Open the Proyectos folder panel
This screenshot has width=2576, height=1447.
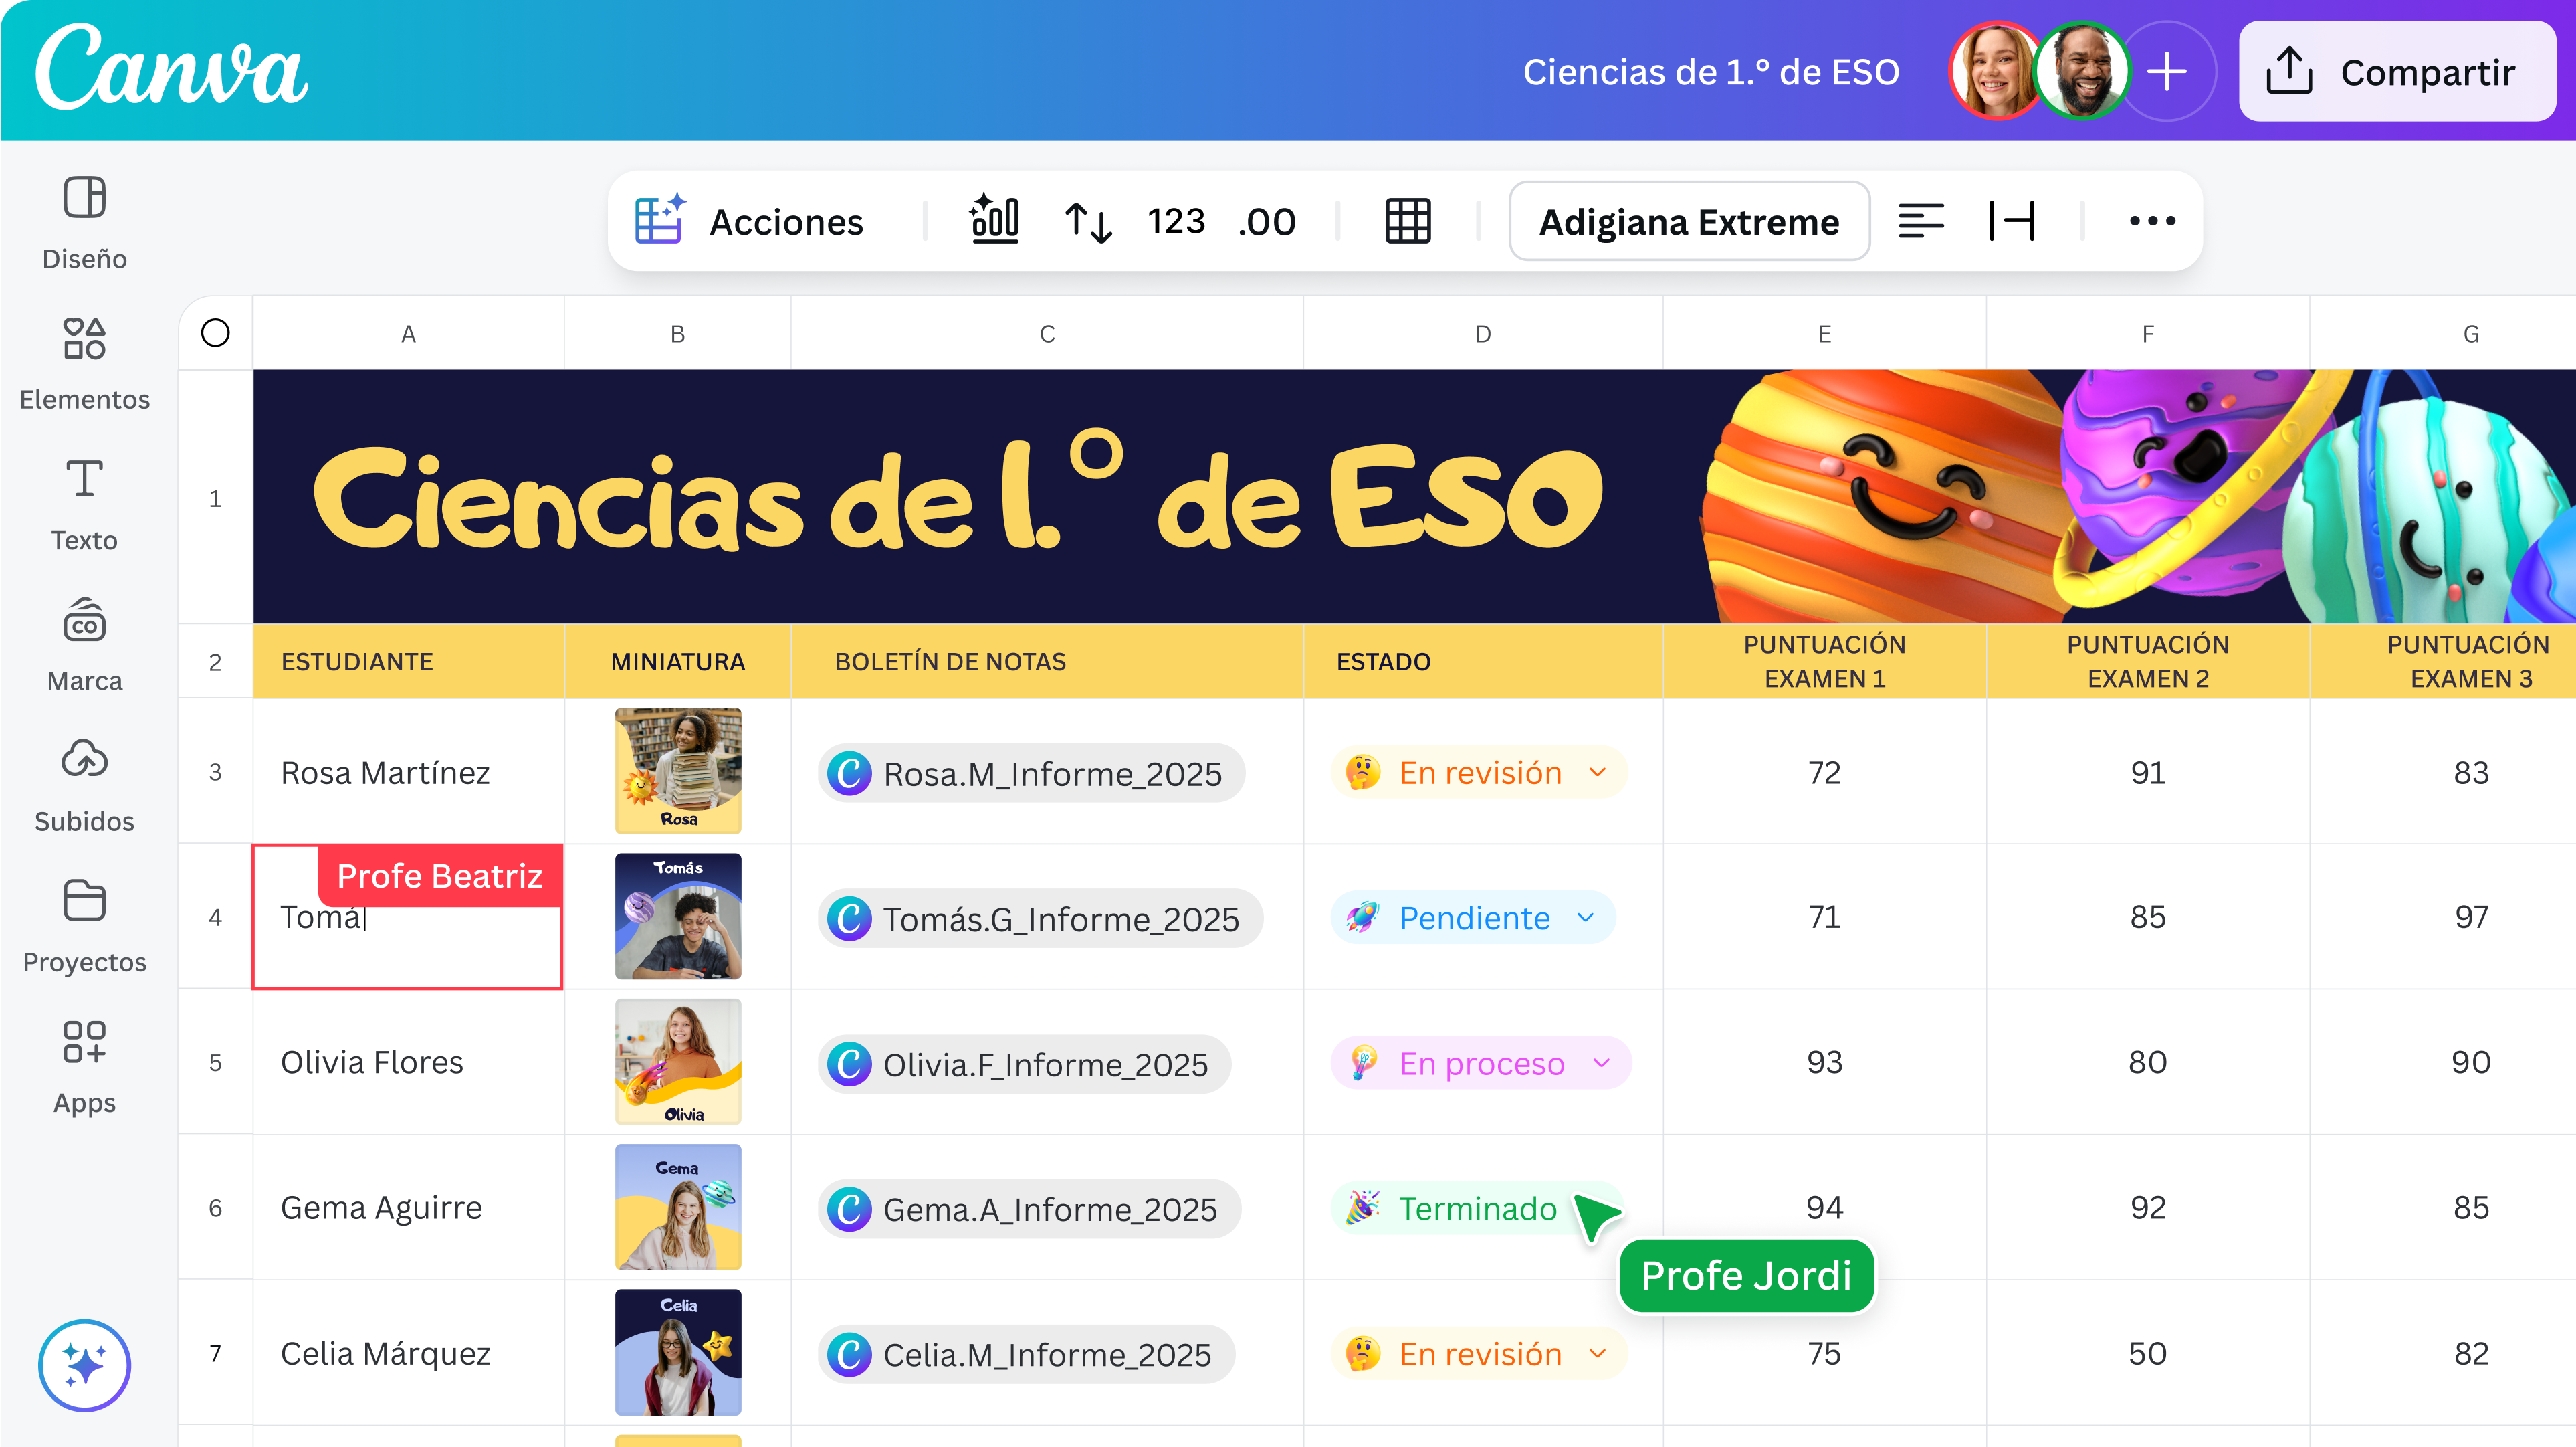point(84,925)
